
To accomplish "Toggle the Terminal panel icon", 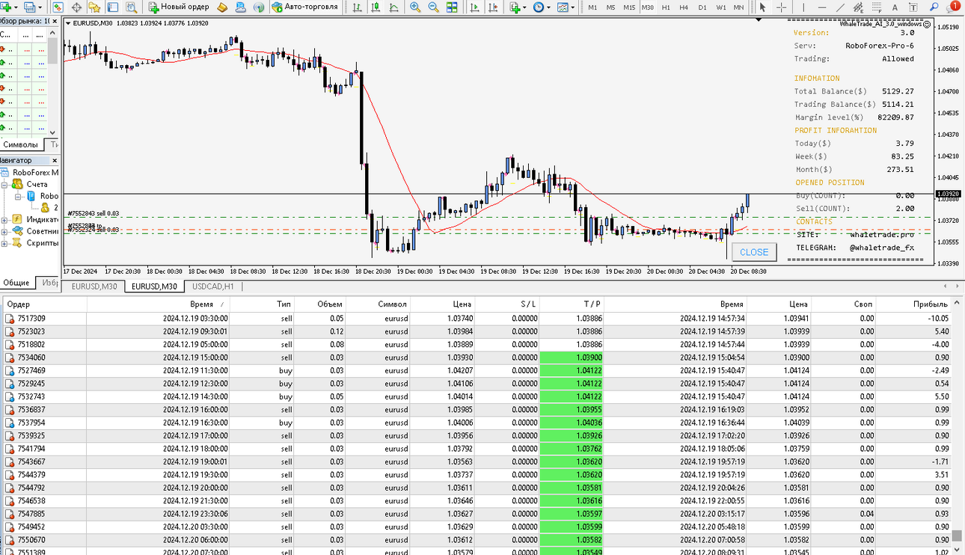I will pyautogui.click(x=112, y=7).
